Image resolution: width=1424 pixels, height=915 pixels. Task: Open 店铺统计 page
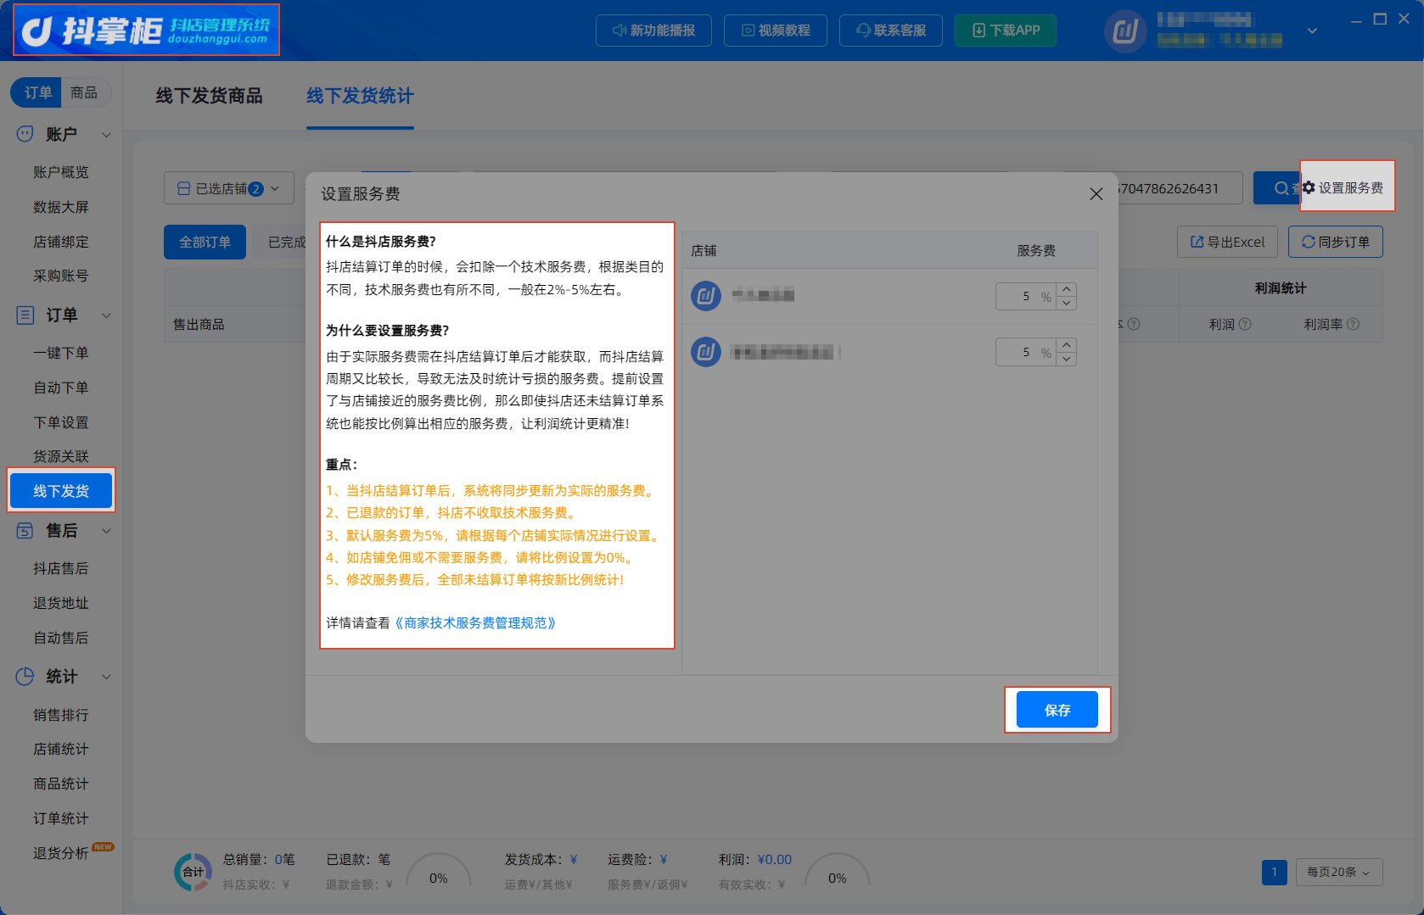[61, 749]
